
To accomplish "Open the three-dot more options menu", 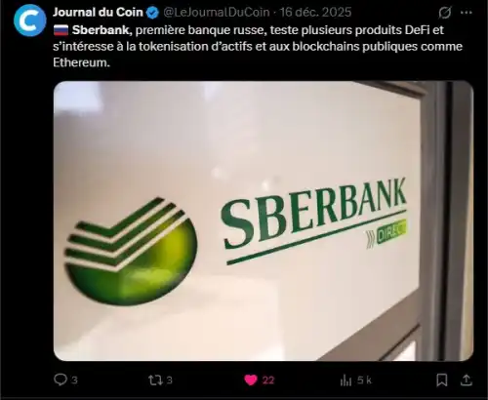I will pos(467,13).
